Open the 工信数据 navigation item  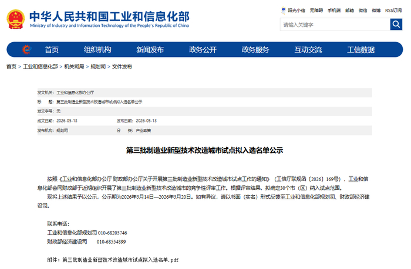(361, 50)
